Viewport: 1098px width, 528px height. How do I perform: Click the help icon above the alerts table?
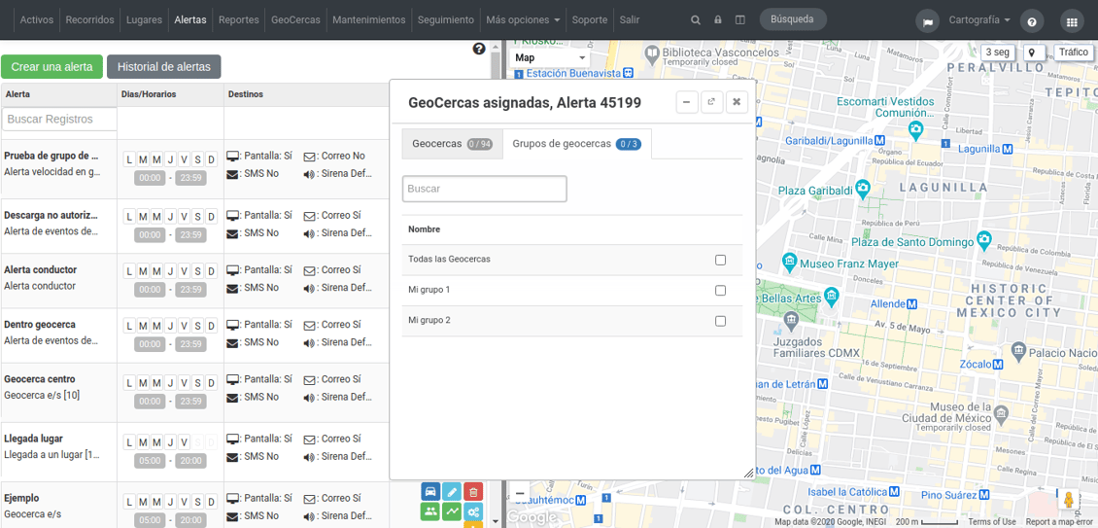[x=479, y=49]
